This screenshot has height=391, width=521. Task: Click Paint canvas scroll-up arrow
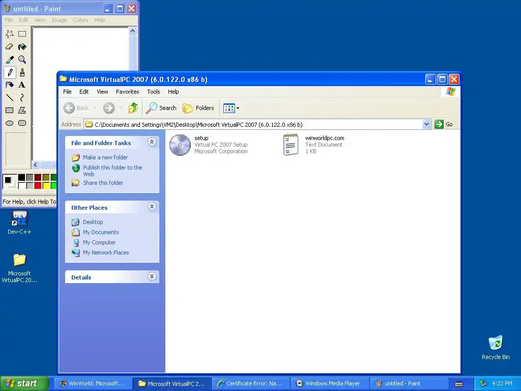tap(133, 31)
